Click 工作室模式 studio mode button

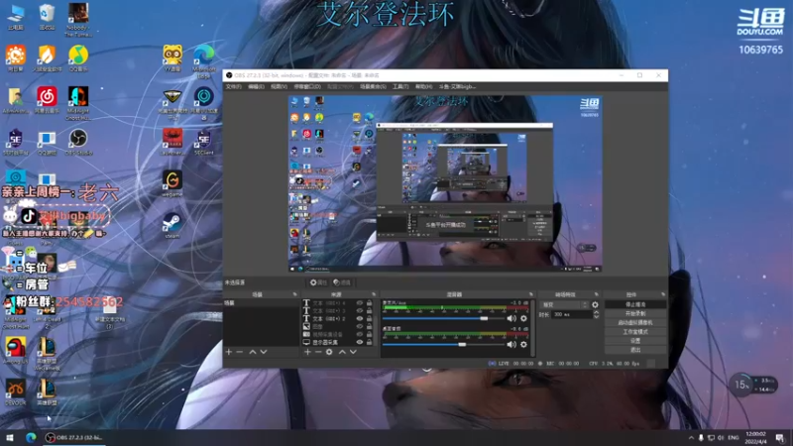(x=635, y=332)
